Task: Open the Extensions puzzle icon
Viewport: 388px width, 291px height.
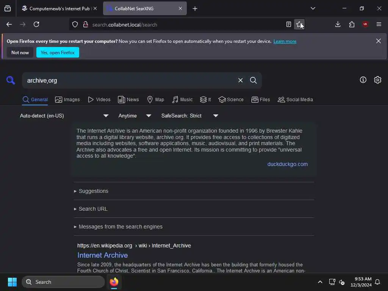Action: point(352,25)
